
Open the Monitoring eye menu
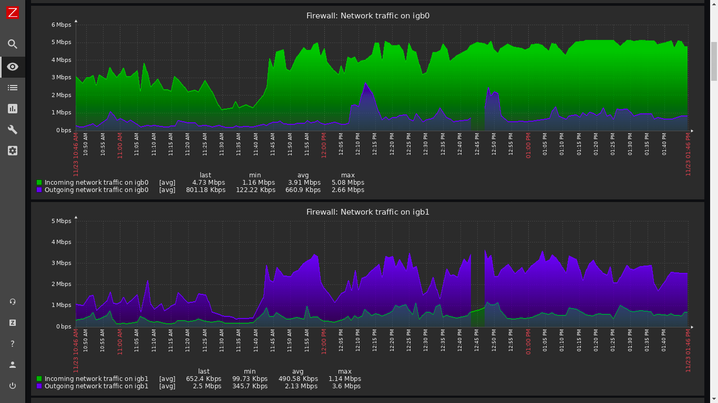tap(13, 67)
